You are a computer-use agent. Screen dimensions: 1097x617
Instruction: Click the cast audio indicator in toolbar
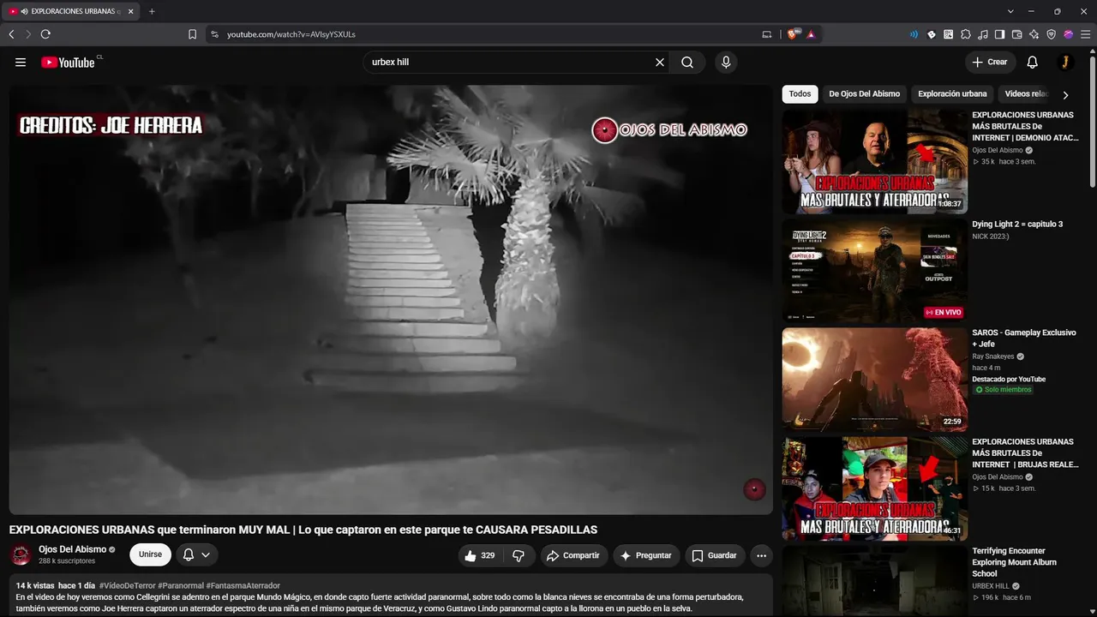tap(914, 34)
